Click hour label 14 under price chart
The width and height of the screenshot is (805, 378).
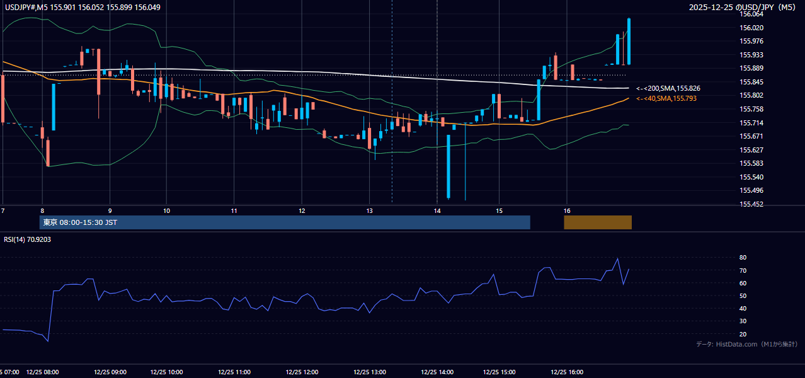click(437, 210)
